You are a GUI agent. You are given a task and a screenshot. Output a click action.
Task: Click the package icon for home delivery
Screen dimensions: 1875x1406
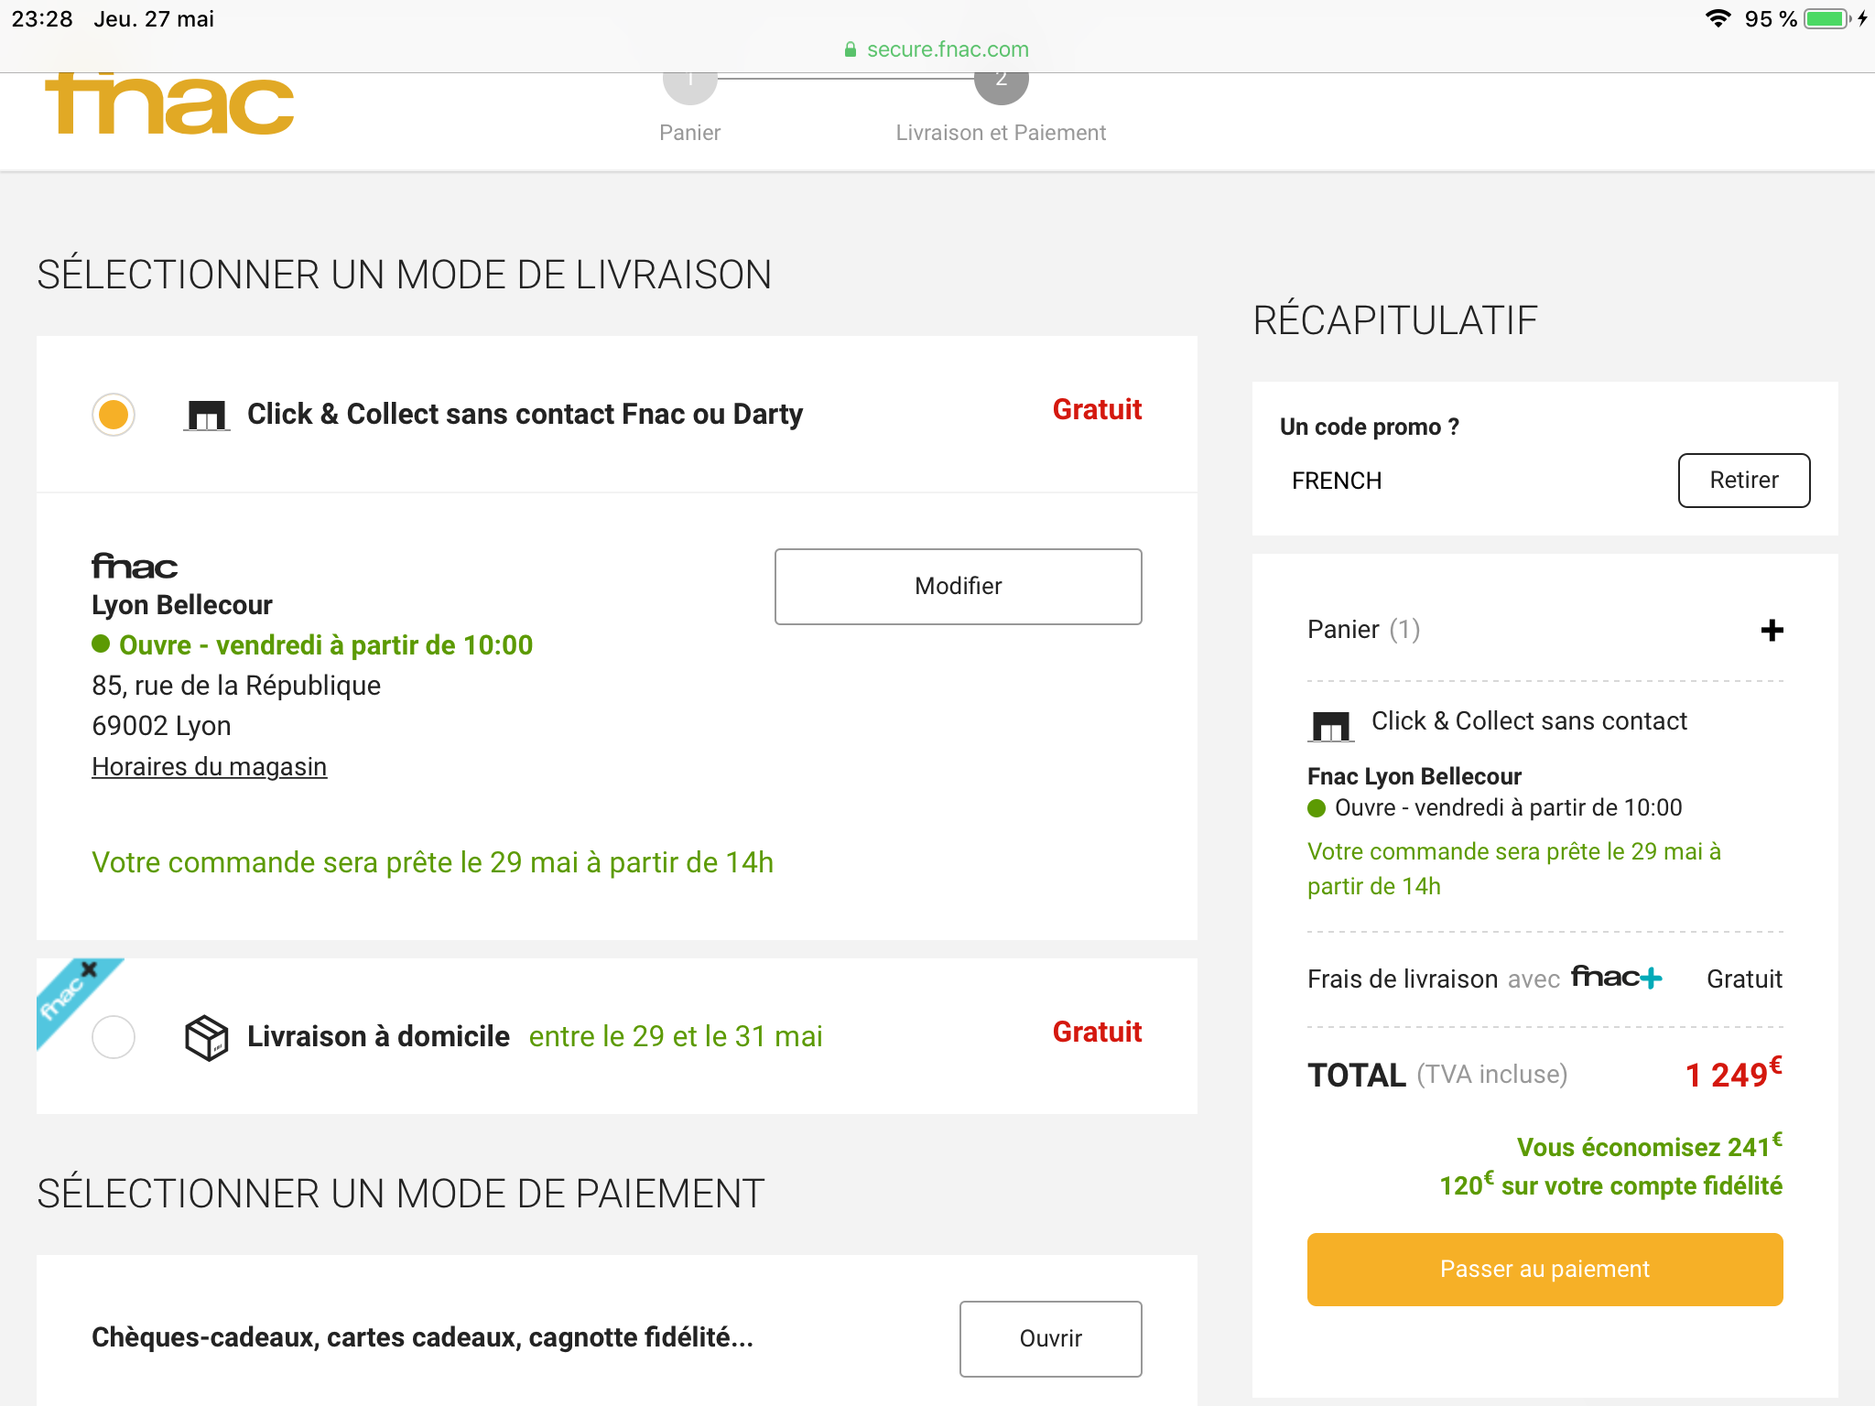(206, 1037)
